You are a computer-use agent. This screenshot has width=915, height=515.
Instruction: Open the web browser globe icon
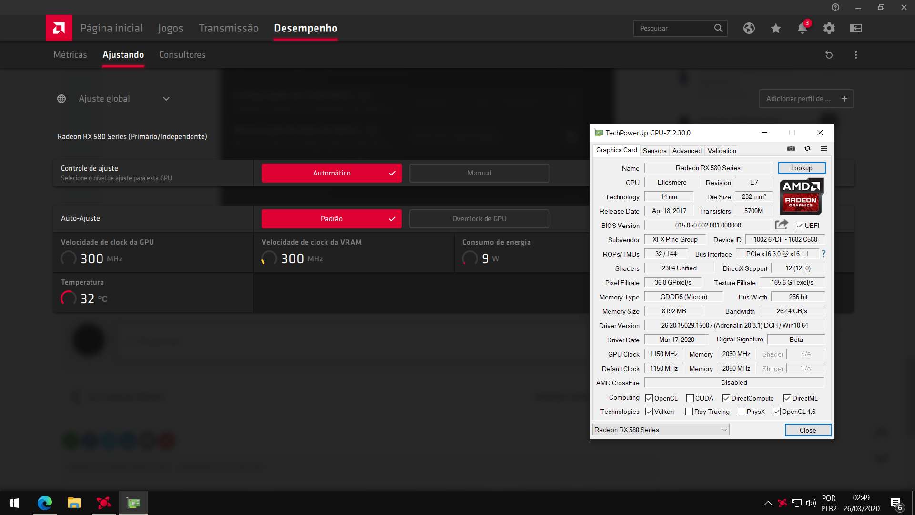749,28
